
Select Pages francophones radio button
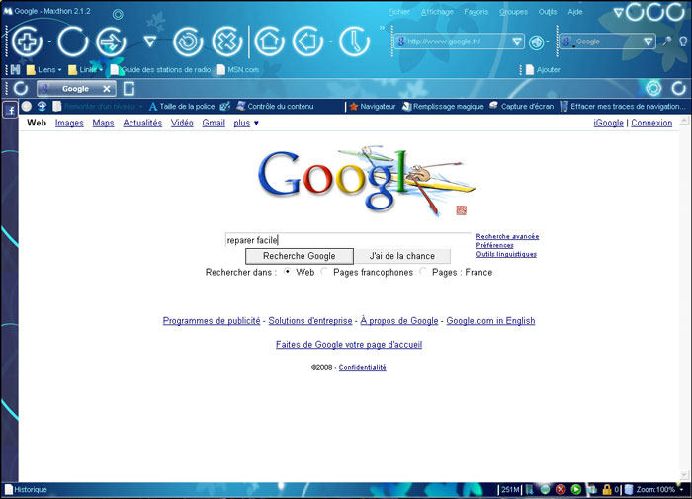pyautogui.click(x=324, y=272)
